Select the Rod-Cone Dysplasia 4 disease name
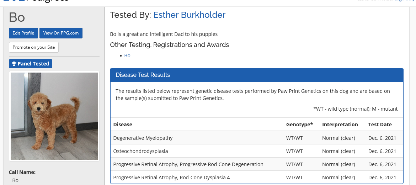The height and width of the screenshot is (185, 416). click(171, 178)
